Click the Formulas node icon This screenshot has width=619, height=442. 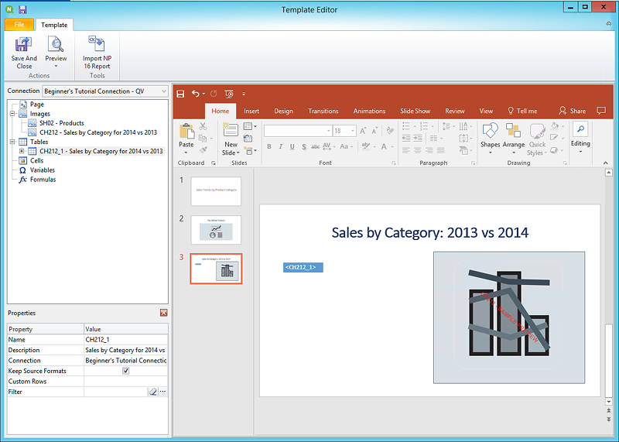pyautogui.click(x=23, y=180)
